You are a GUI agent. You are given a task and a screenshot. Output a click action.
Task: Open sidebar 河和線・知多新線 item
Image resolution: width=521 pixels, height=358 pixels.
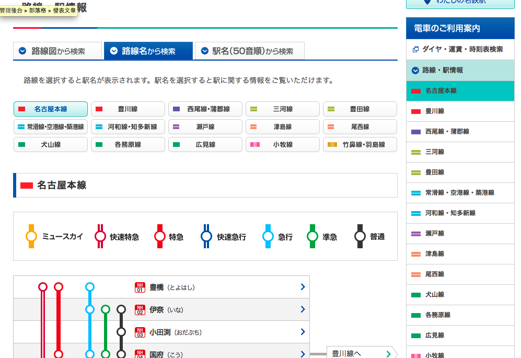(460, 213)
